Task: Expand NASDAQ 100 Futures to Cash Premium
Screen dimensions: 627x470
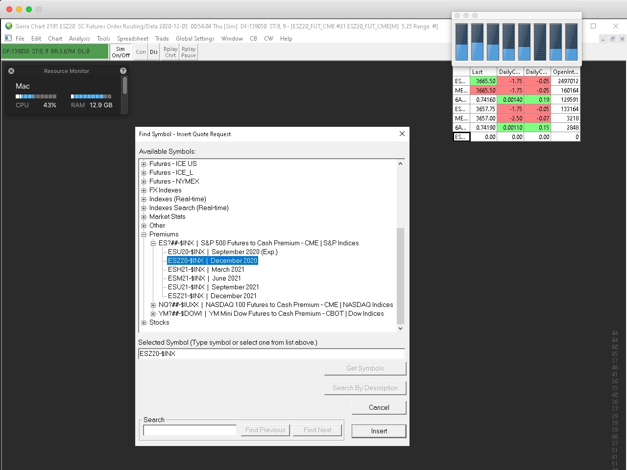Action: coord(153,305)
